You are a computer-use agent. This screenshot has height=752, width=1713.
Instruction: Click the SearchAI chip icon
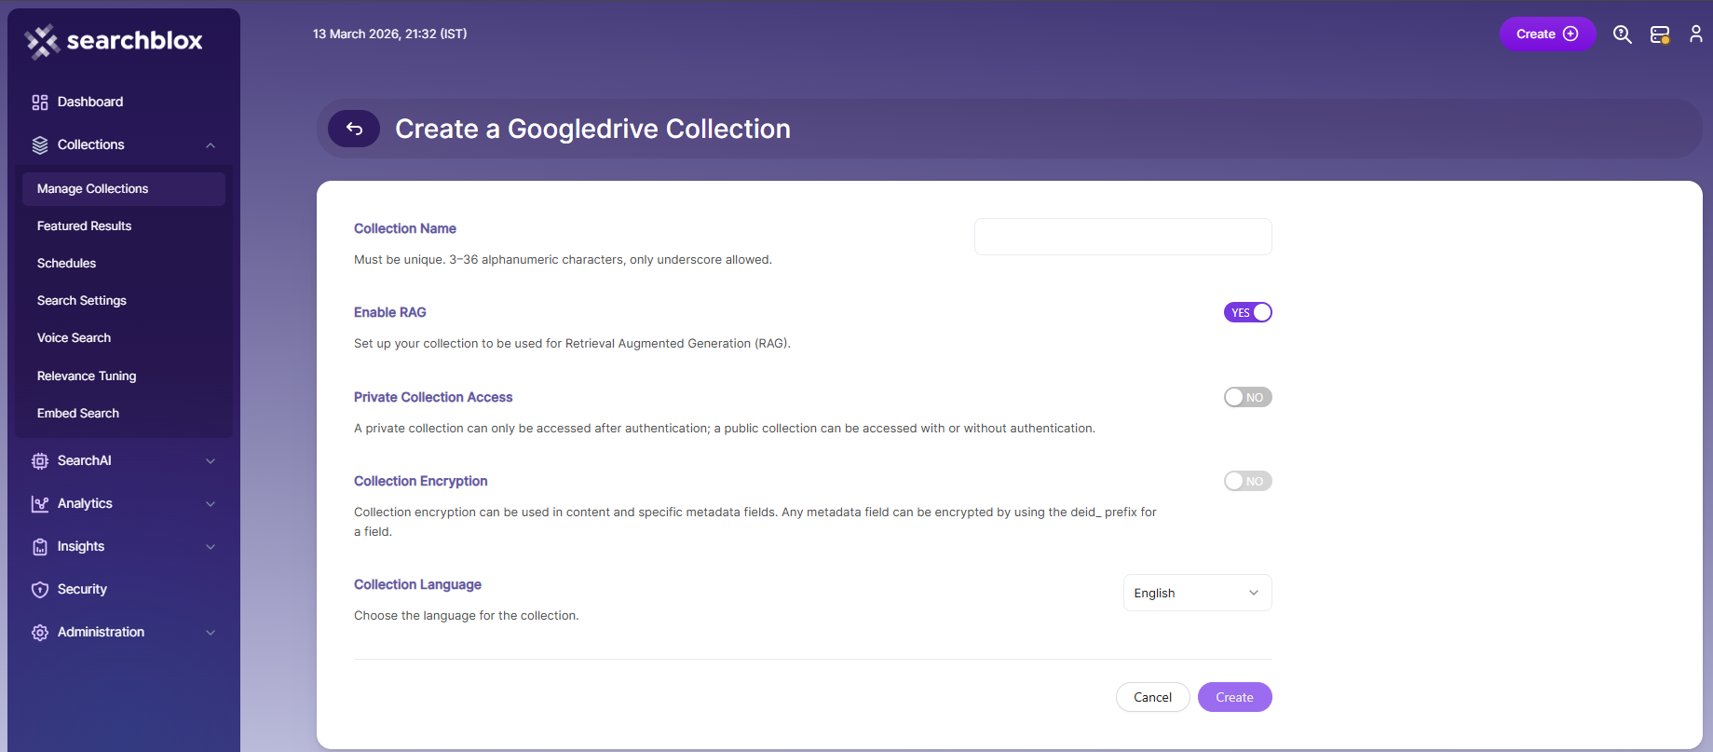pyautogui.click(x=40, y=461)
